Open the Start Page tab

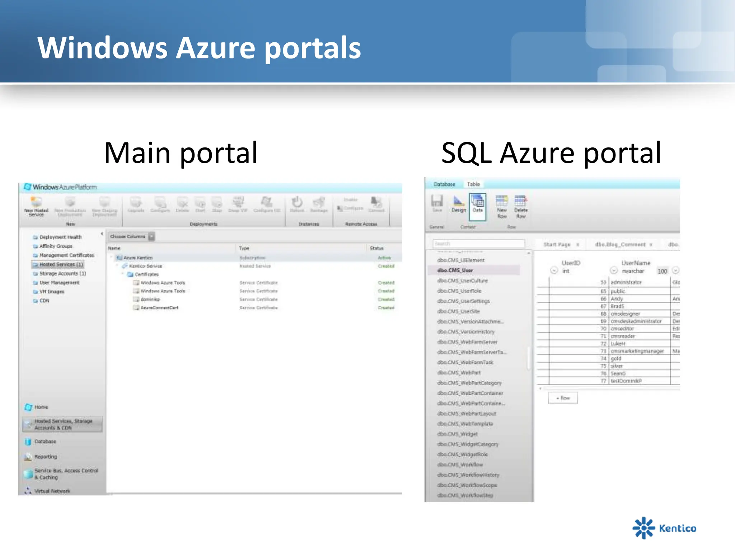click(x=557, y=244)
